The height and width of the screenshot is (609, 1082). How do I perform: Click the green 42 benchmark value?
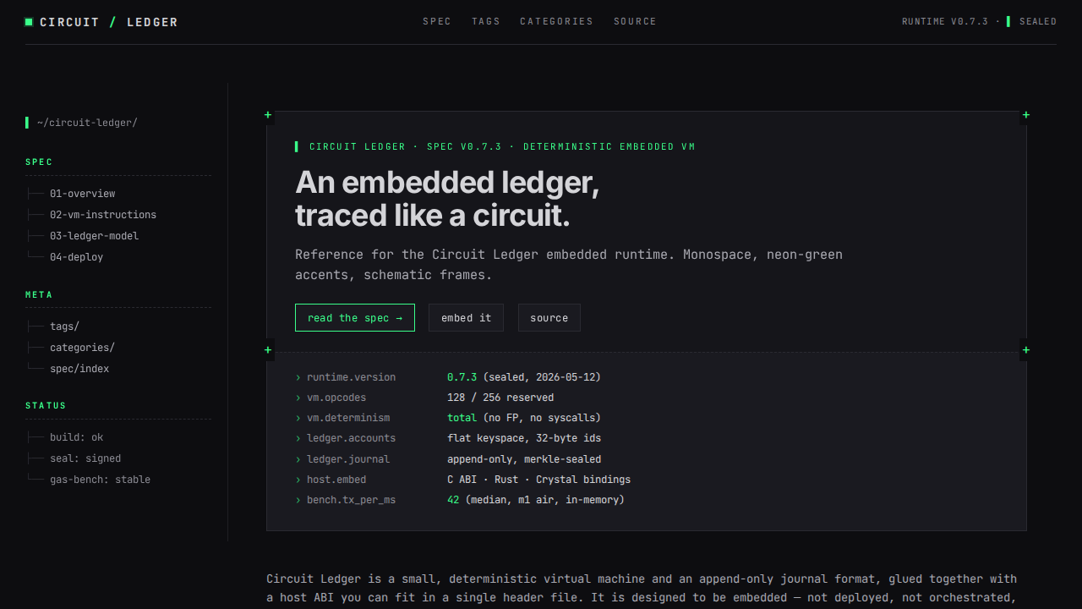click(453, 500)
